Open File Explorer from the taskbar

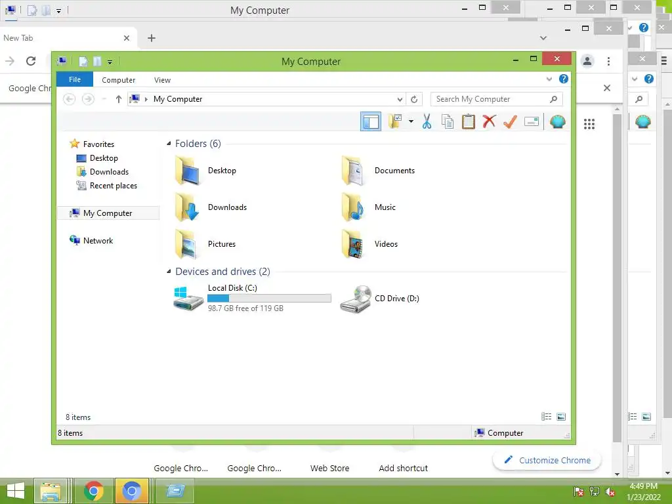(x=50, y=491)
